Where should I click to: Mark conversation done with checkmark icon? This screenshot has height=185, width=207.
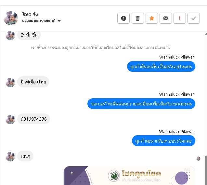point(194,18)
